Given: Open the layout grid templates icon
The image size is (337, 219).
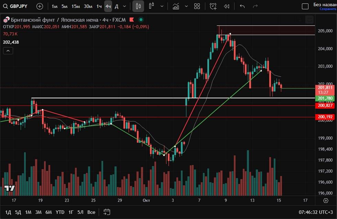Looking at the screenshot, I should pos(197,6).
